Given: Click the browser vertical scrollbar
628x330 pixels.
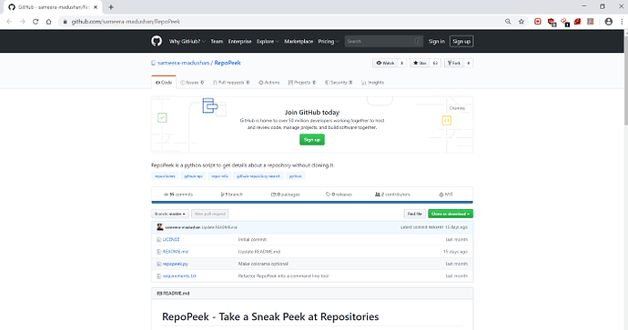Looking at the screenshot, I should (x=625, y=80).
